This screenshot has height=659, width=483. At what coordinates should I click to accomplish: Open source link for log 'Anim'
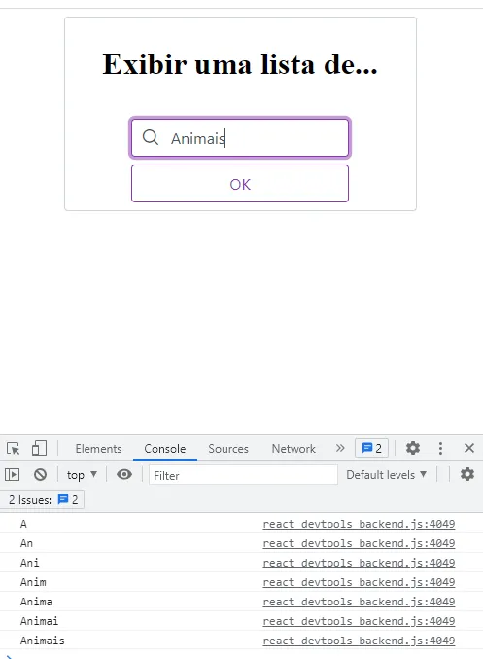coord(359,582)
